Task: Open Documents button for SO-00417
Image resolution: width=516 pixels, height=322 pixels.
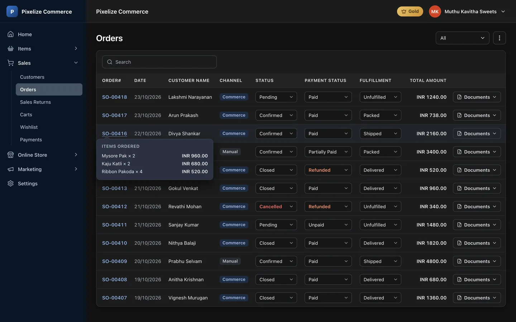Action: pos(477,115)
